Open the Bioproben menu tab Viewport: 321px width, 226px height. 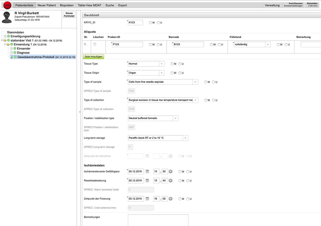[x=67, y=5]
